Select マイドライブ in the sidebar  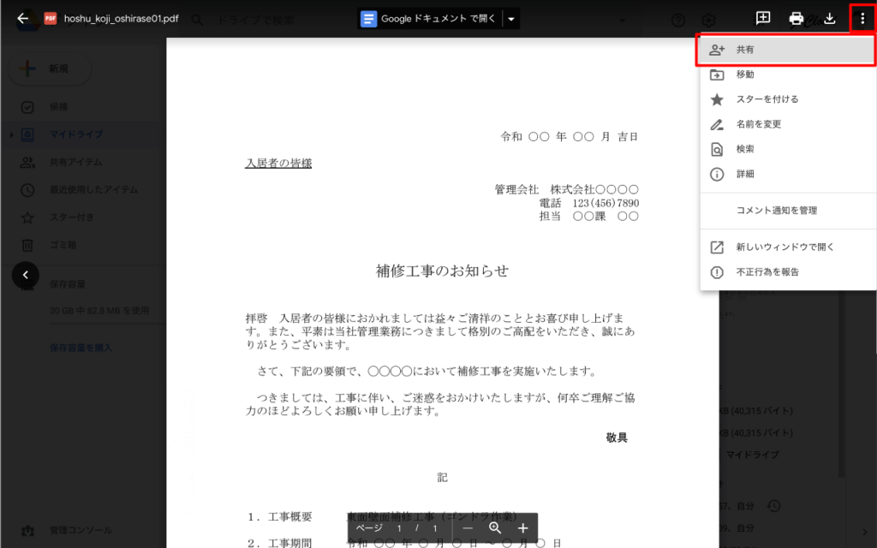point(76,134)
